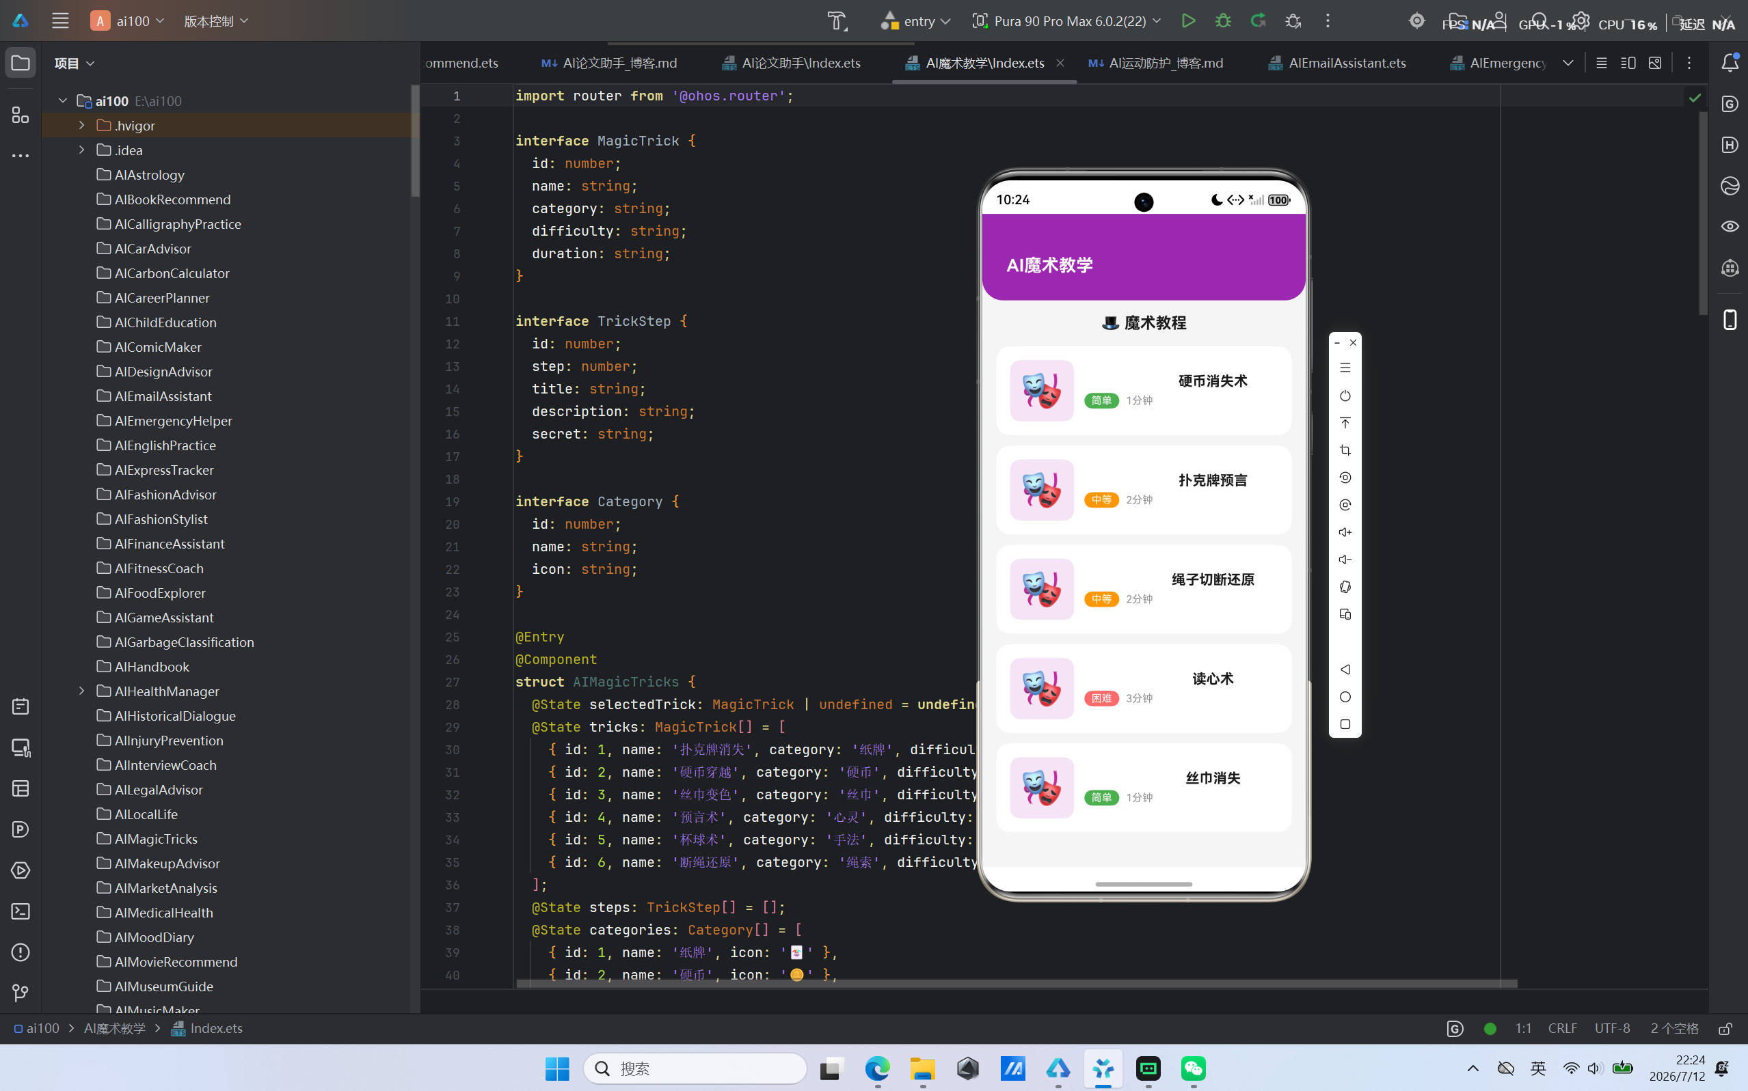Screen dimensions: 1748x1091
Task: Switch to the AI运动防护_博客.md tab
Action: click(x=1156, y=63)
